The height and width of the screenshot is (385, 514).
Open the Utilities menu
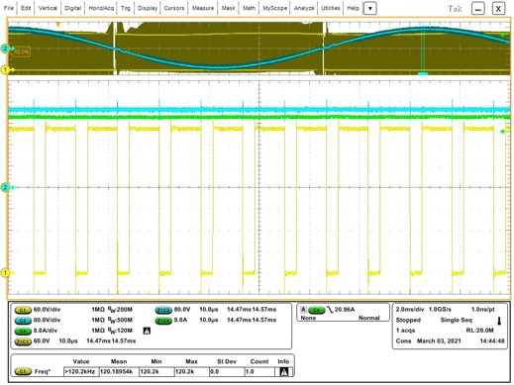tap(331, 8)
